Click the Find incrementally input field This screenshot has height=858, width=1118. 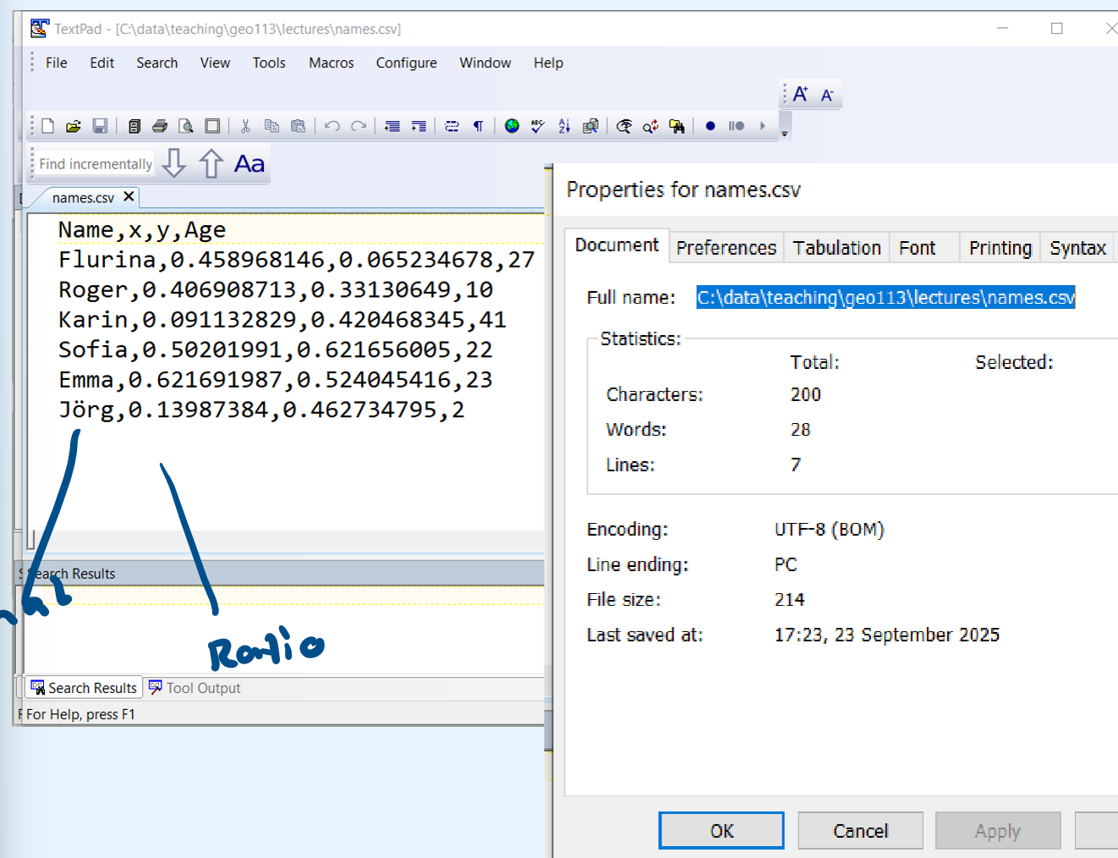coord(96,164)
